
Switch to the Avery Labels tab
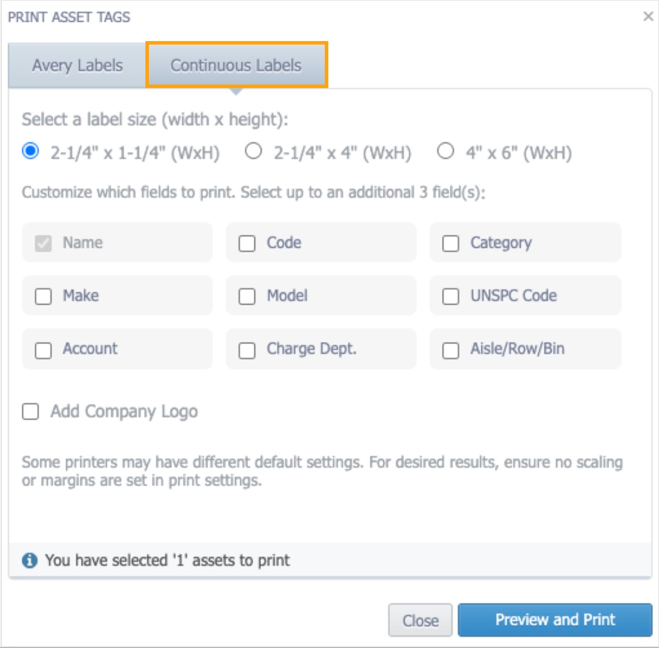(77, 65)
